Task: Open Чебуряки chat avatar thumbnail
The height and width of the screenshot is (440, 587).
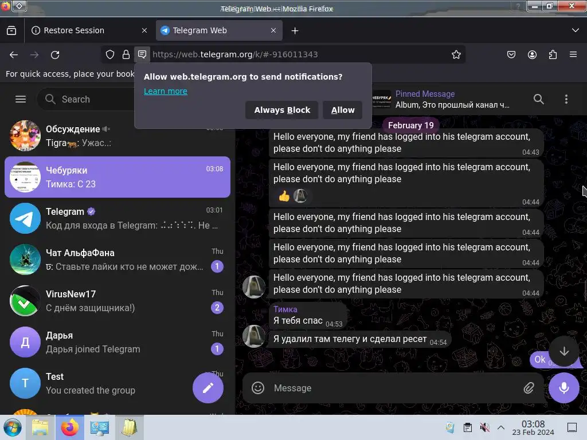Action: coord(25,177)
